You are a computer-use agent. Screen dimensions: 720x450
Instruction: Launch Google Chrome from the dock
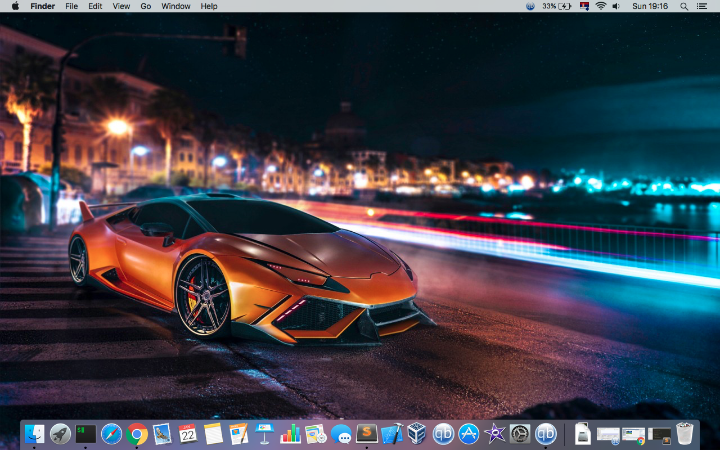pyautogui.click(x=137, y=434)
